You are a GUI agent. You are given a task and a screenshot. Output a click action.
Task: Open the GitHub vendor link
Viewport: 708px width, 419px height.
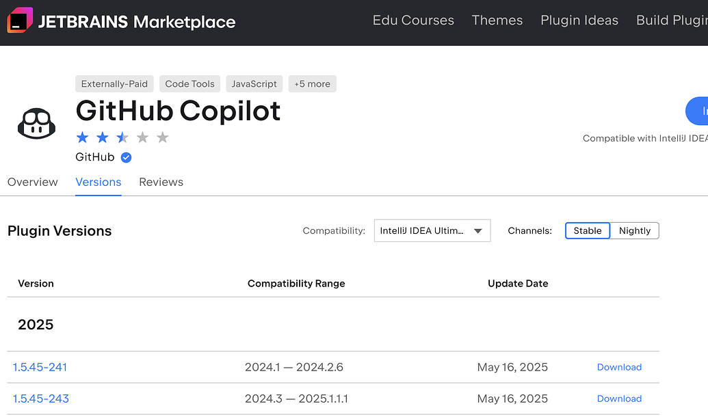click(95, 157)
